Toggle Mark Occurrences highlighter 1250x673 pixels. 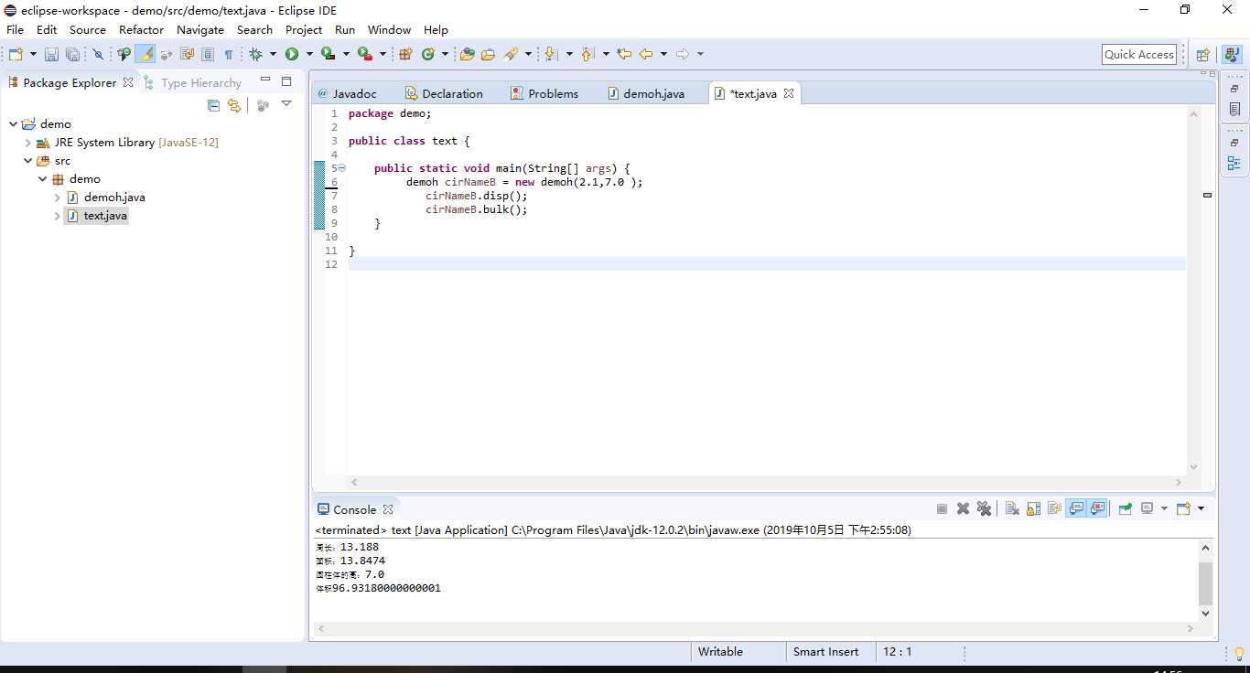[145, 54]
